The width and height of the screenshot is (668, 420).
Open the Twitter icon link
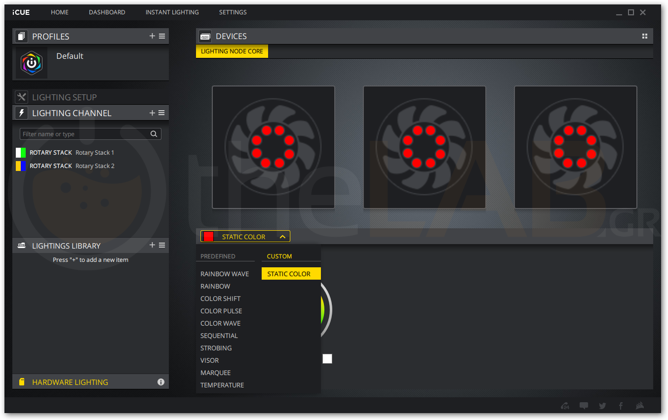click(x=602, y=406)
